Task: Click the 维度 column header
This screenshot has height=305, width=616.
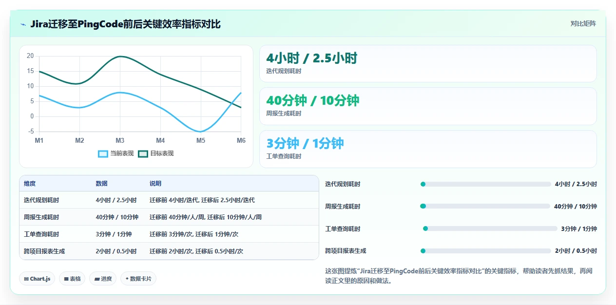Action: (x=30, y=184)
